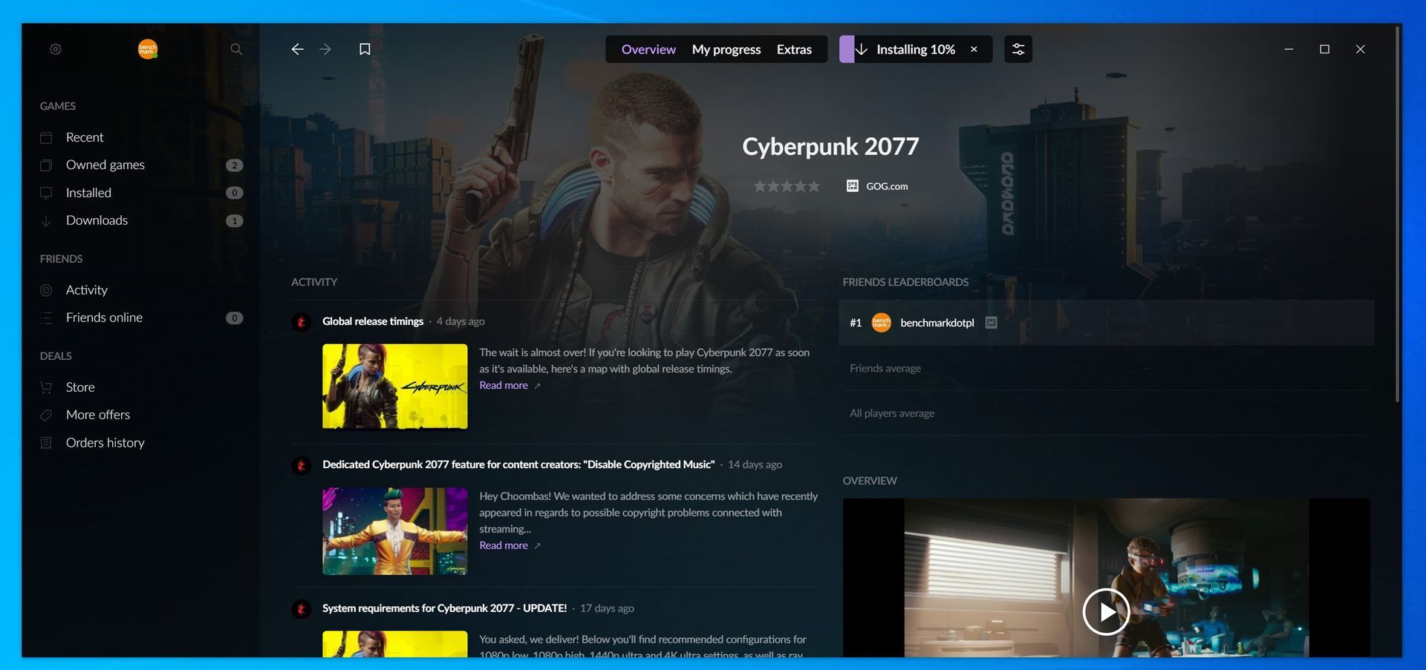1426x670 pixels.
Task: Click the Store cart icon
Action: [46, 387]
